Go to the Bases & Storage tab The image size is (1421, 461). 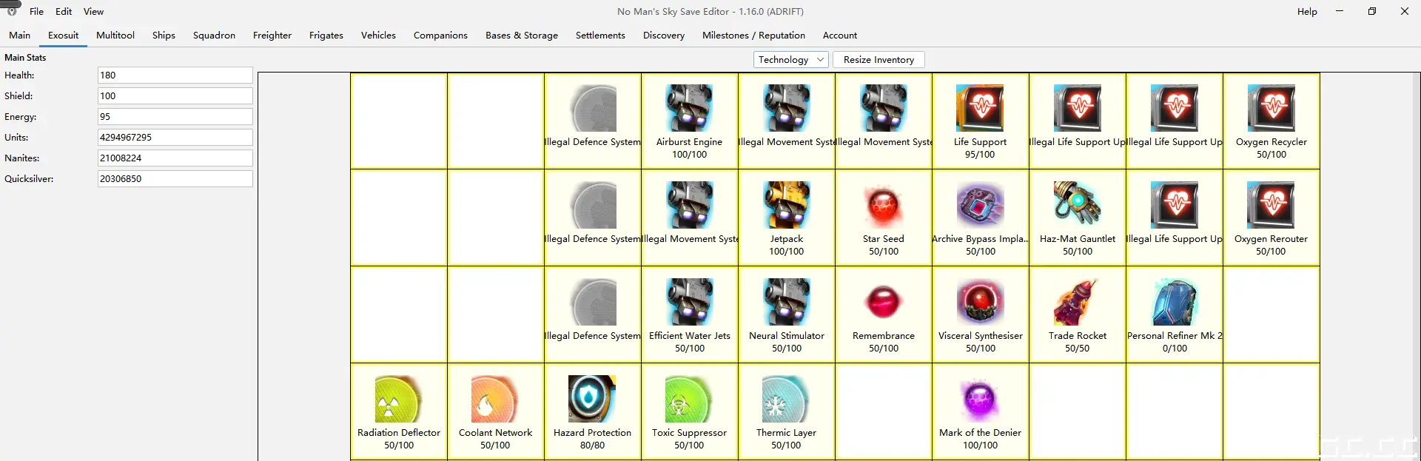point(522,35)
